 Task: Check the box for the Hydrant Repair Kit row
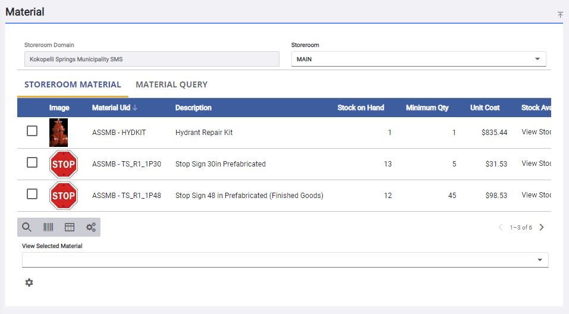(x=32, y=131)
